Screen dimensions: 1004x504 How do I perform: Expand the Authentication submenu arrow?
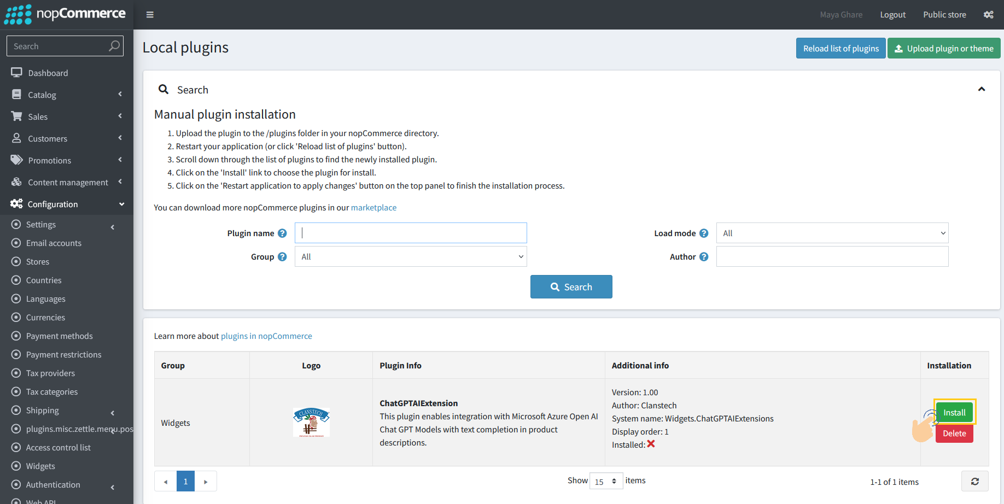click(113, 487)
